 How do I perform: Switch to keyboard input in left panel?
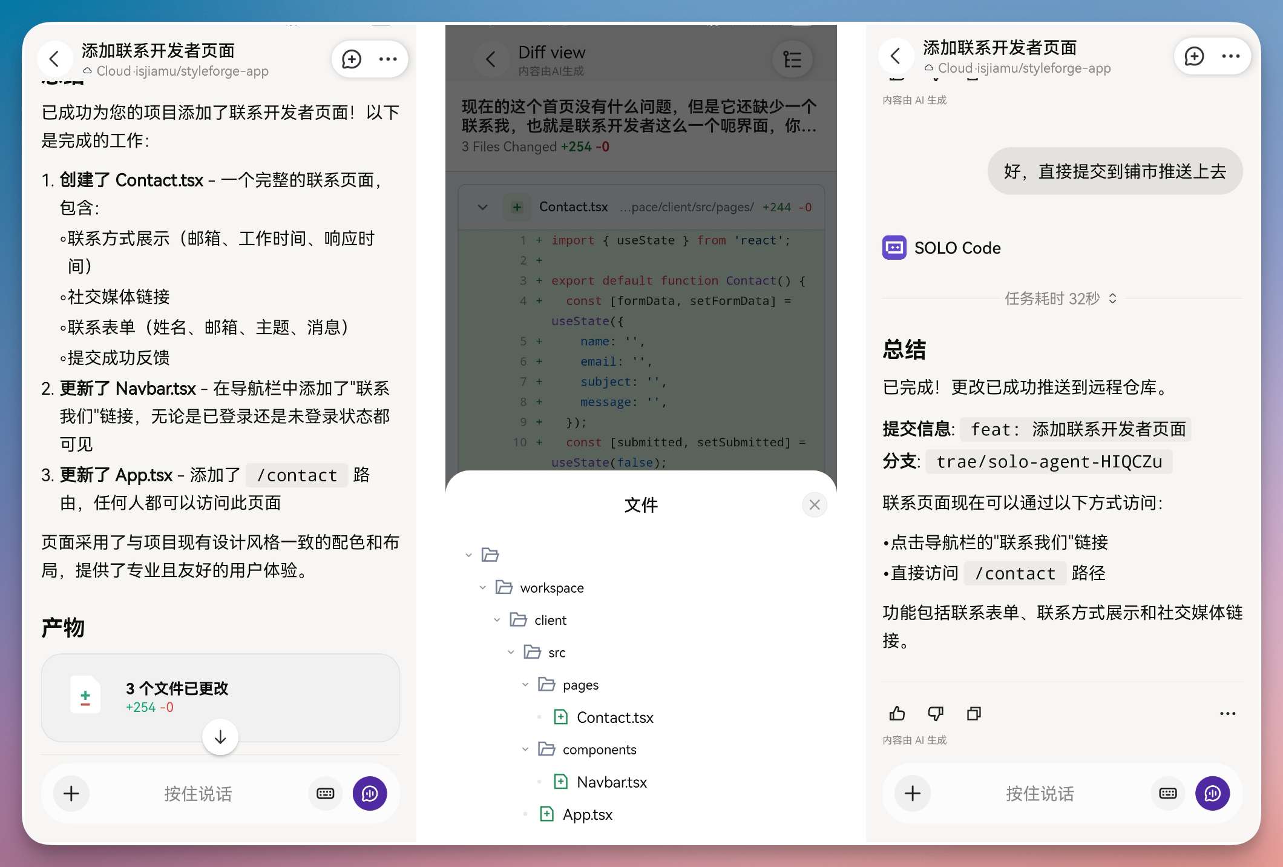tap(326, 793)
